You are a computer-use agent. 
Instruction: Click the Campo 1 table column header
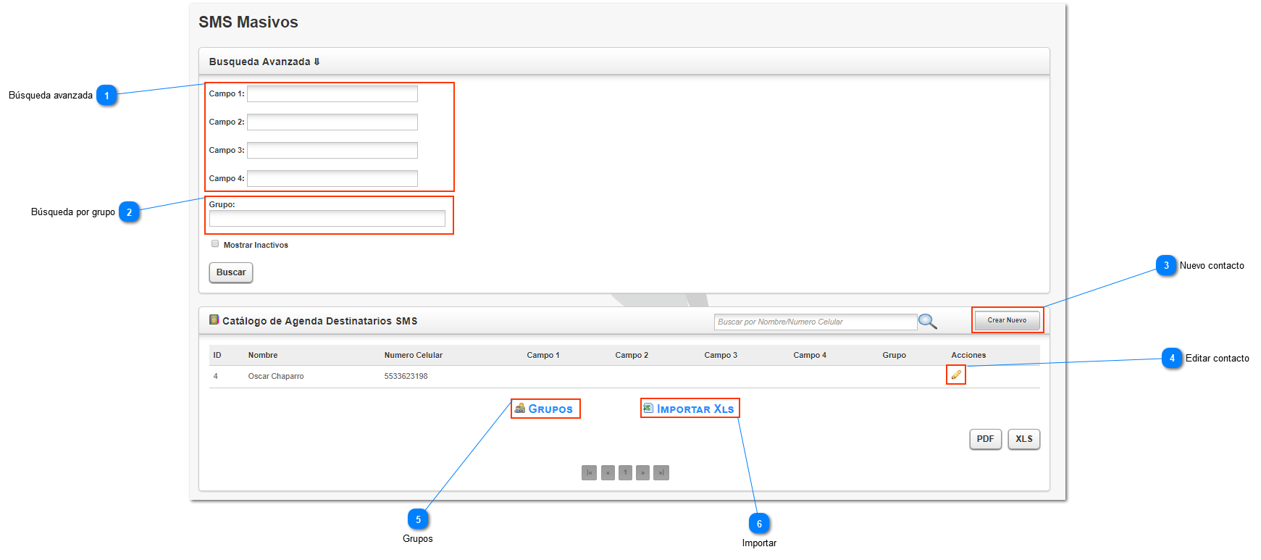[x=543, y=355]
